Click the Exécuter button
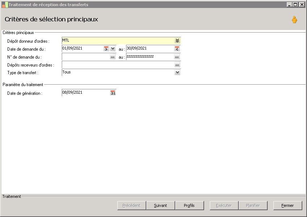 [224, 205]
